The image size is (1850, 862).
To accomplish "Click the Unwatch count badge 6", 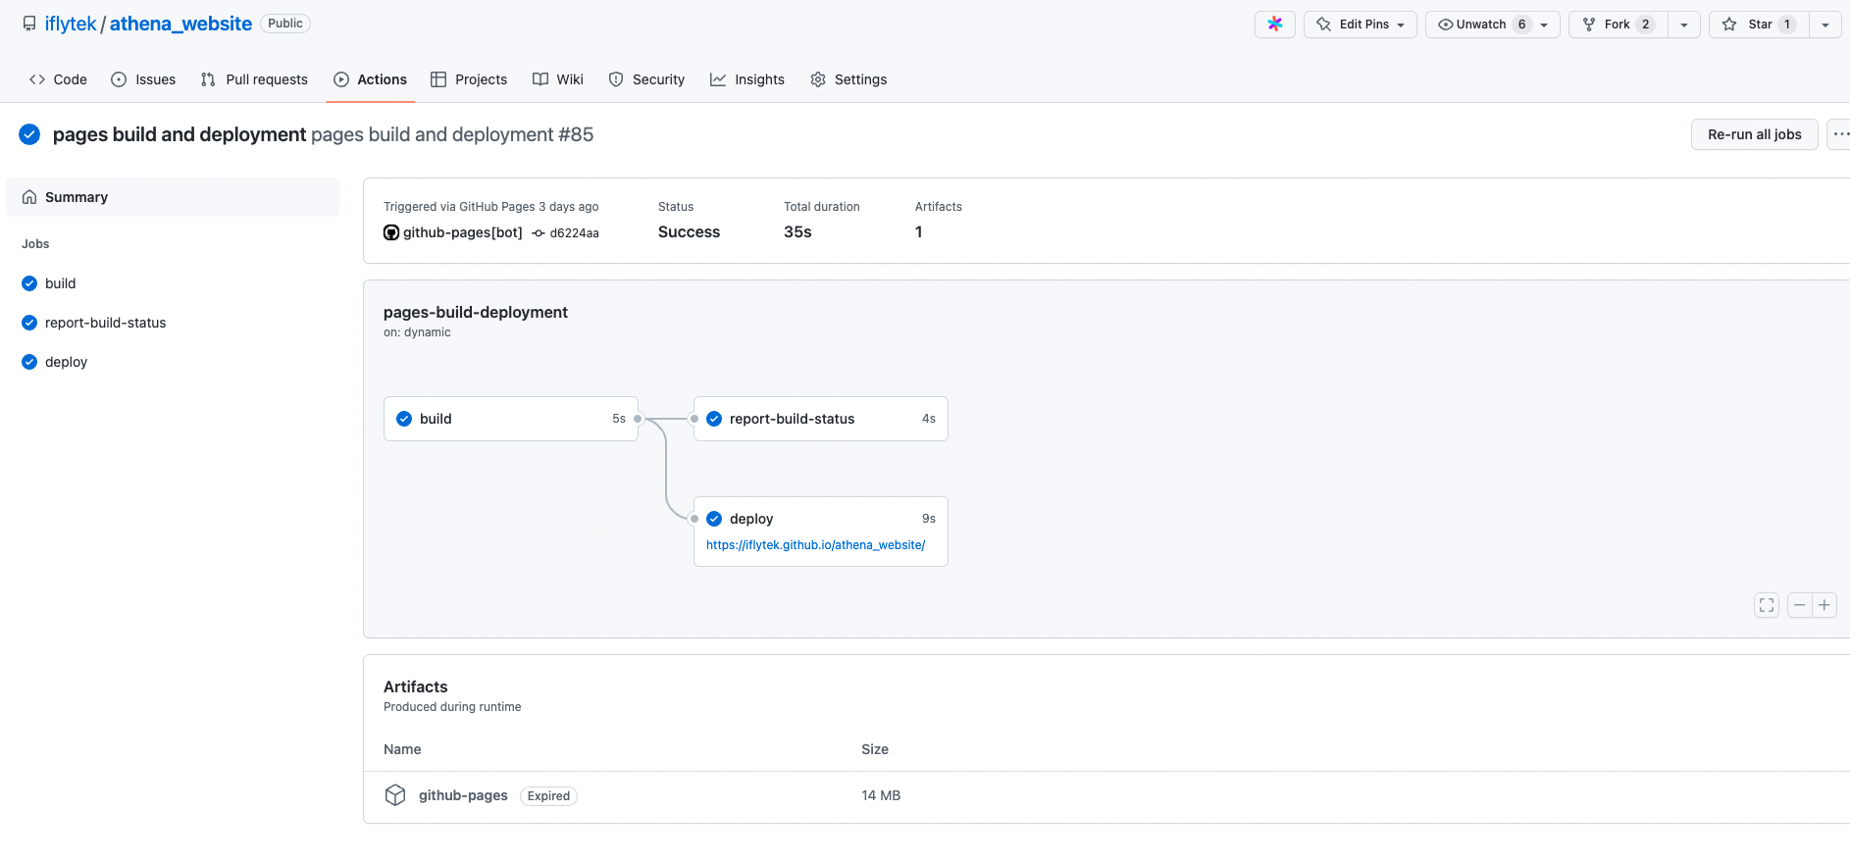I will point(1521,25).
